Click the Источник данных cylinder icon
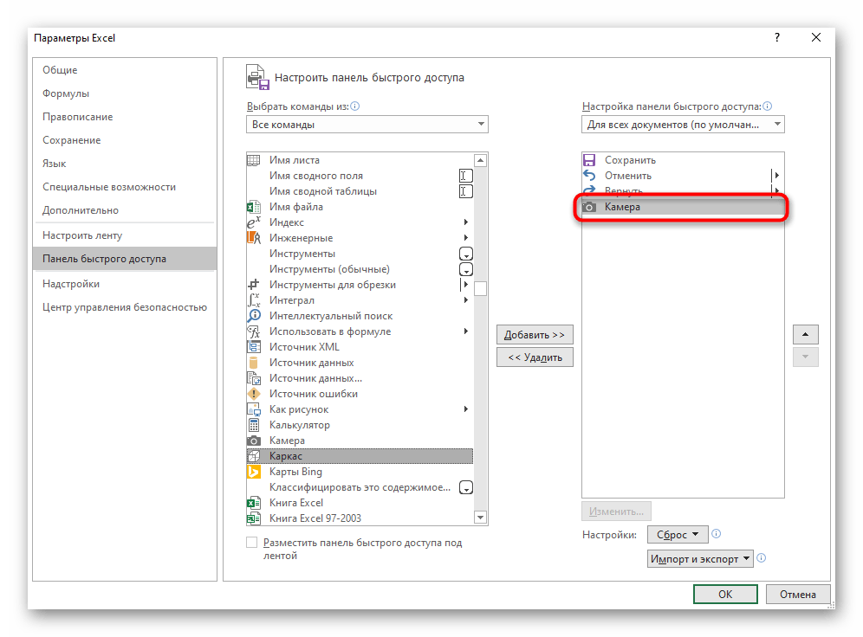This screenshot has height=637, width=863. pyautogui.click(x=253, y=362)
